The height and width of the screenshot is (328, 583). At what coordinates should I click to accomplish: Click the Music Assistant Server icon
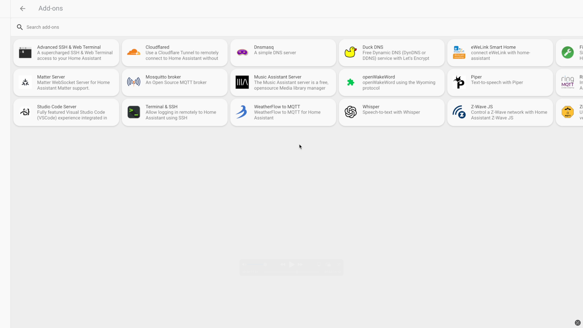click(x=242, y=82)
